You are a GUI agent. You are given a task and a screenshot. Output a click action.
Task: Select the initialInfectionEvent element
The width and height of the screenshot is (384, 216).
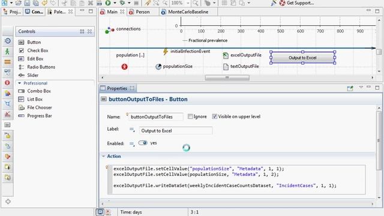(187, 52)
